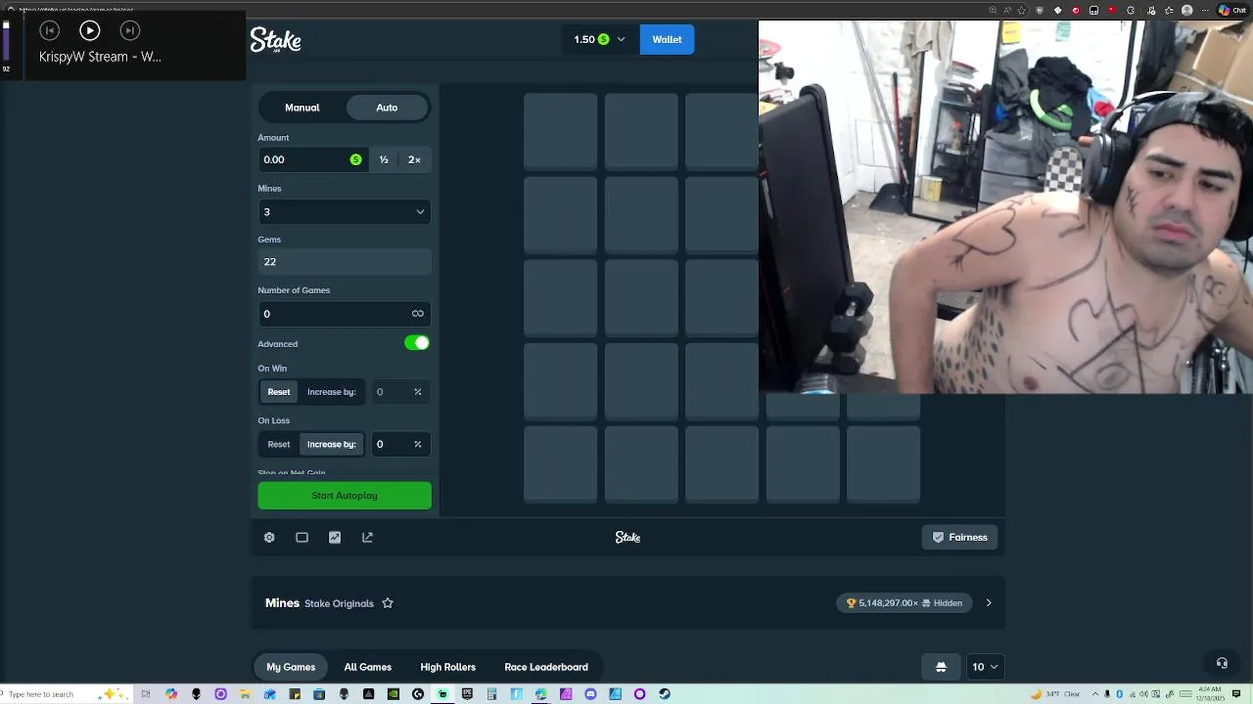Click the Fairness shield button

coord(959,537)
